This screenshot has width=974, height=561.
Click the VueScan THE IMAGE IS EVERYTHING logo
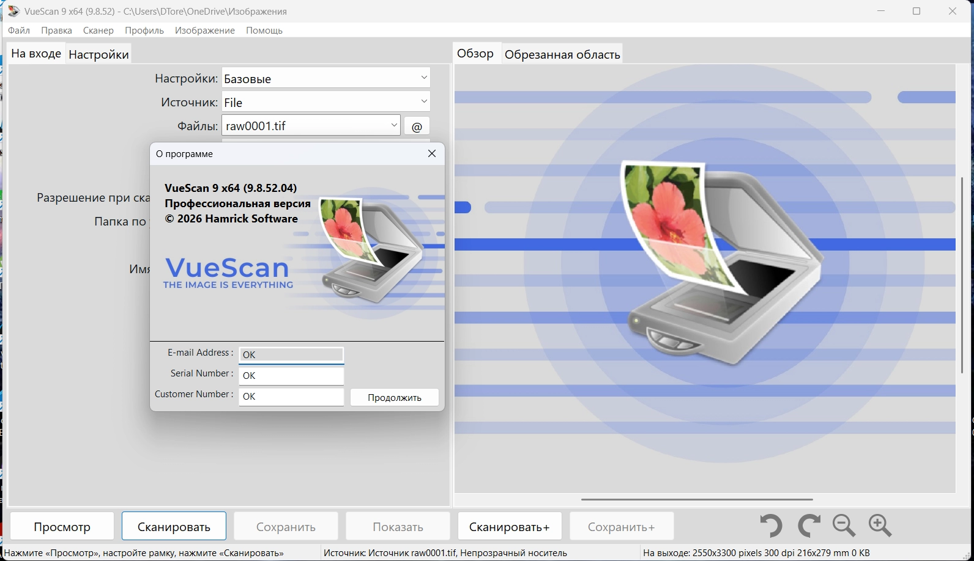(228, 273)
